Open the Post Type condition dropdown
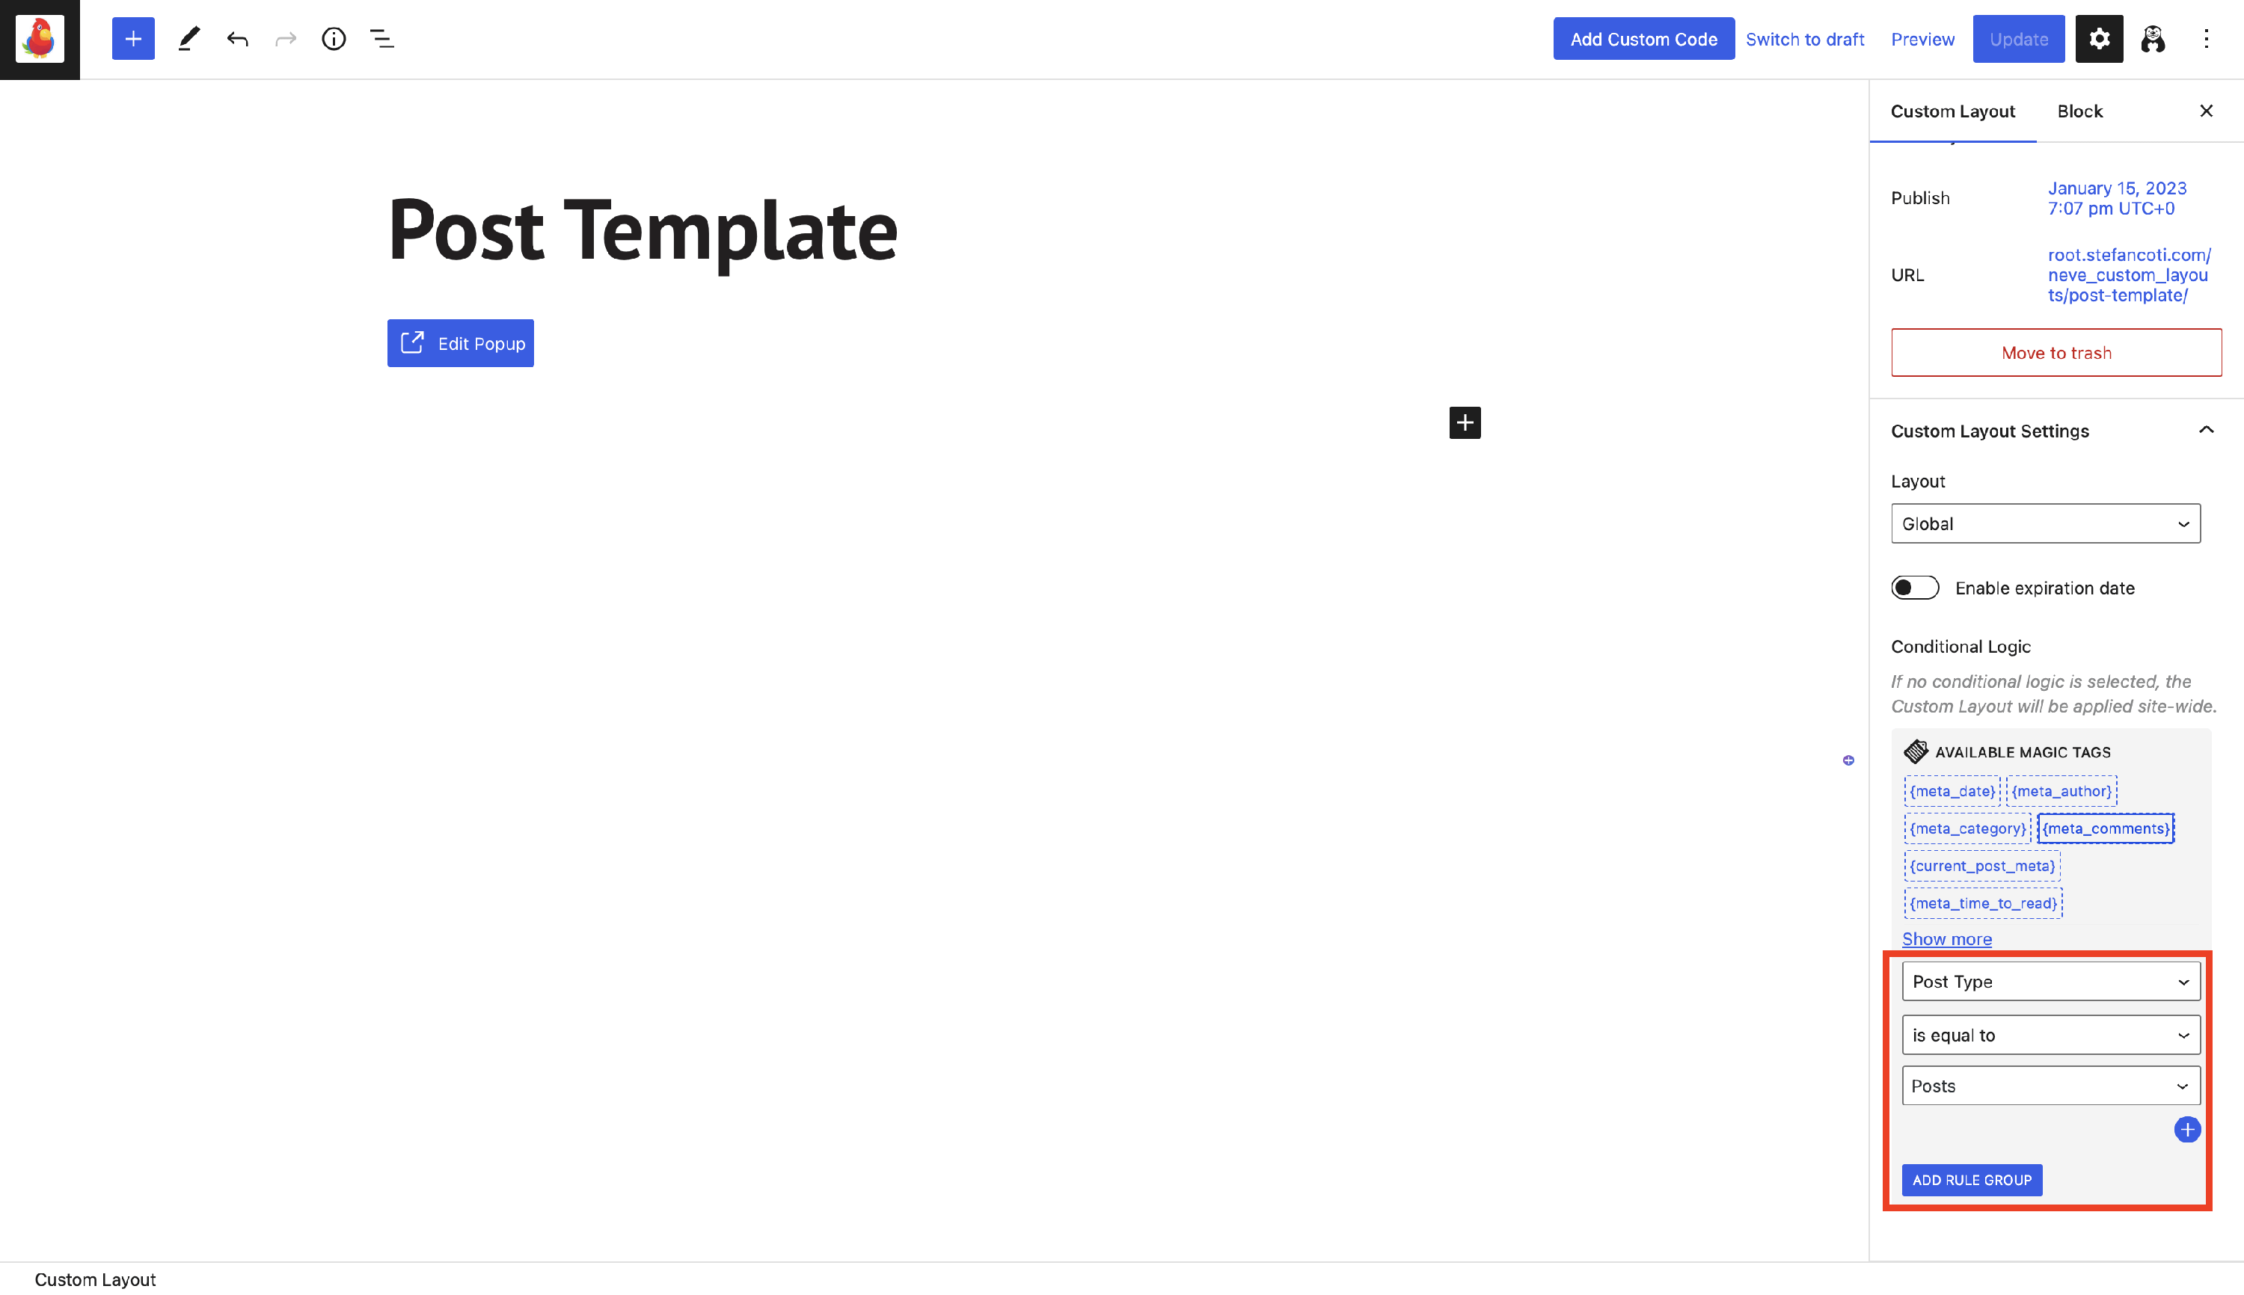 click(x=2051, y=982)
